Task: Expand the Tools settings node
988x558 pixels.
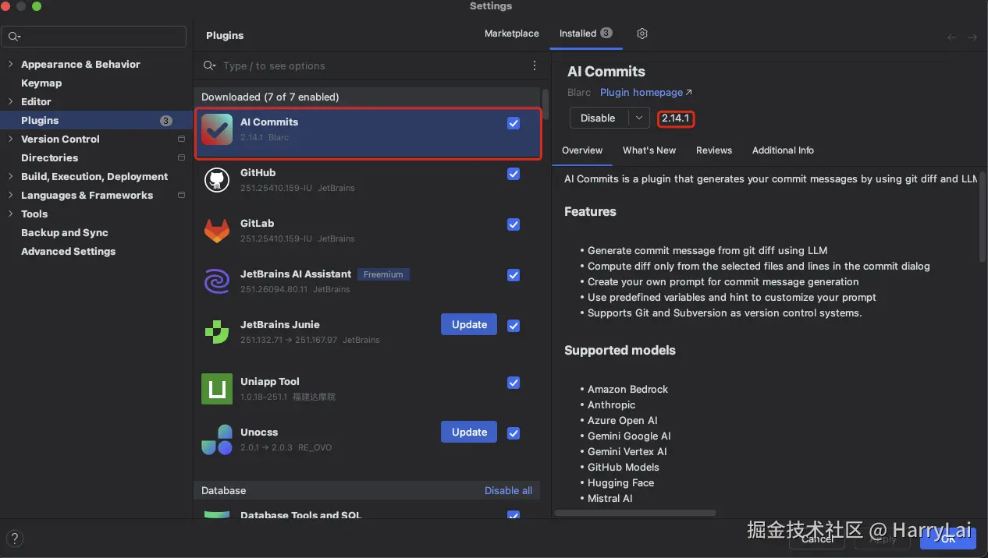Action: (10, 214)
